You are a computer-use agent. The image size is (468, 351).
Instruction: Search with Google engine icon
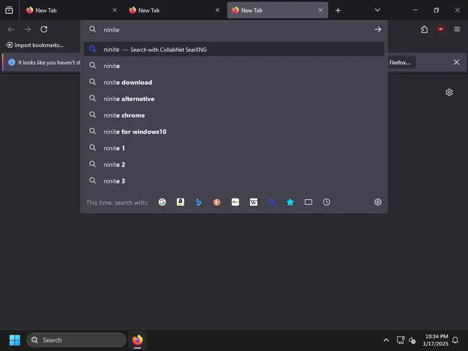click(x=162, y=202)
